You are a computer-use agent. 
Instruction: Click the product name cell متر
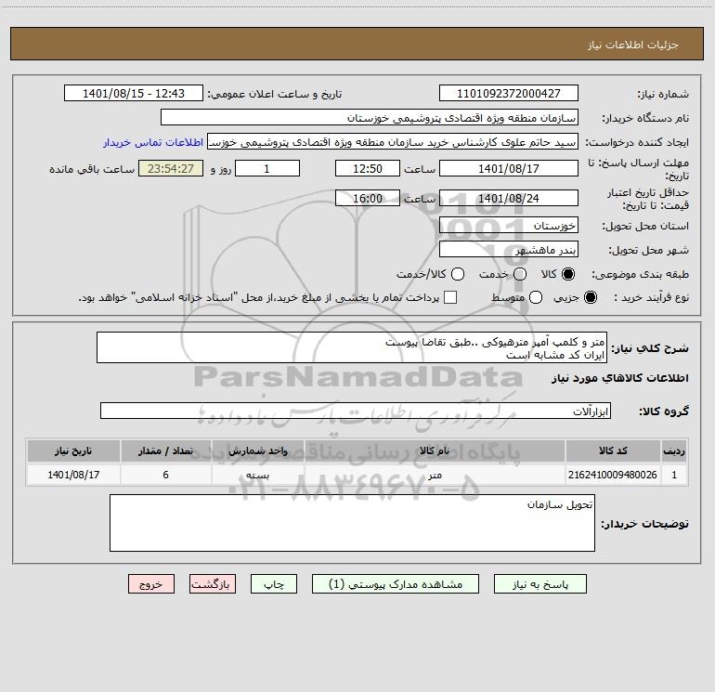coord(435,475)
